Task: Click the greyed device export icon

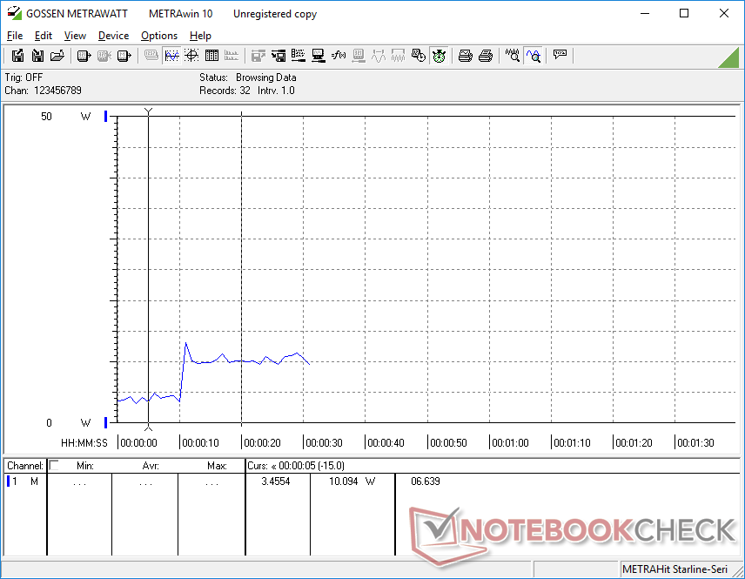Action: pos(258,56)
